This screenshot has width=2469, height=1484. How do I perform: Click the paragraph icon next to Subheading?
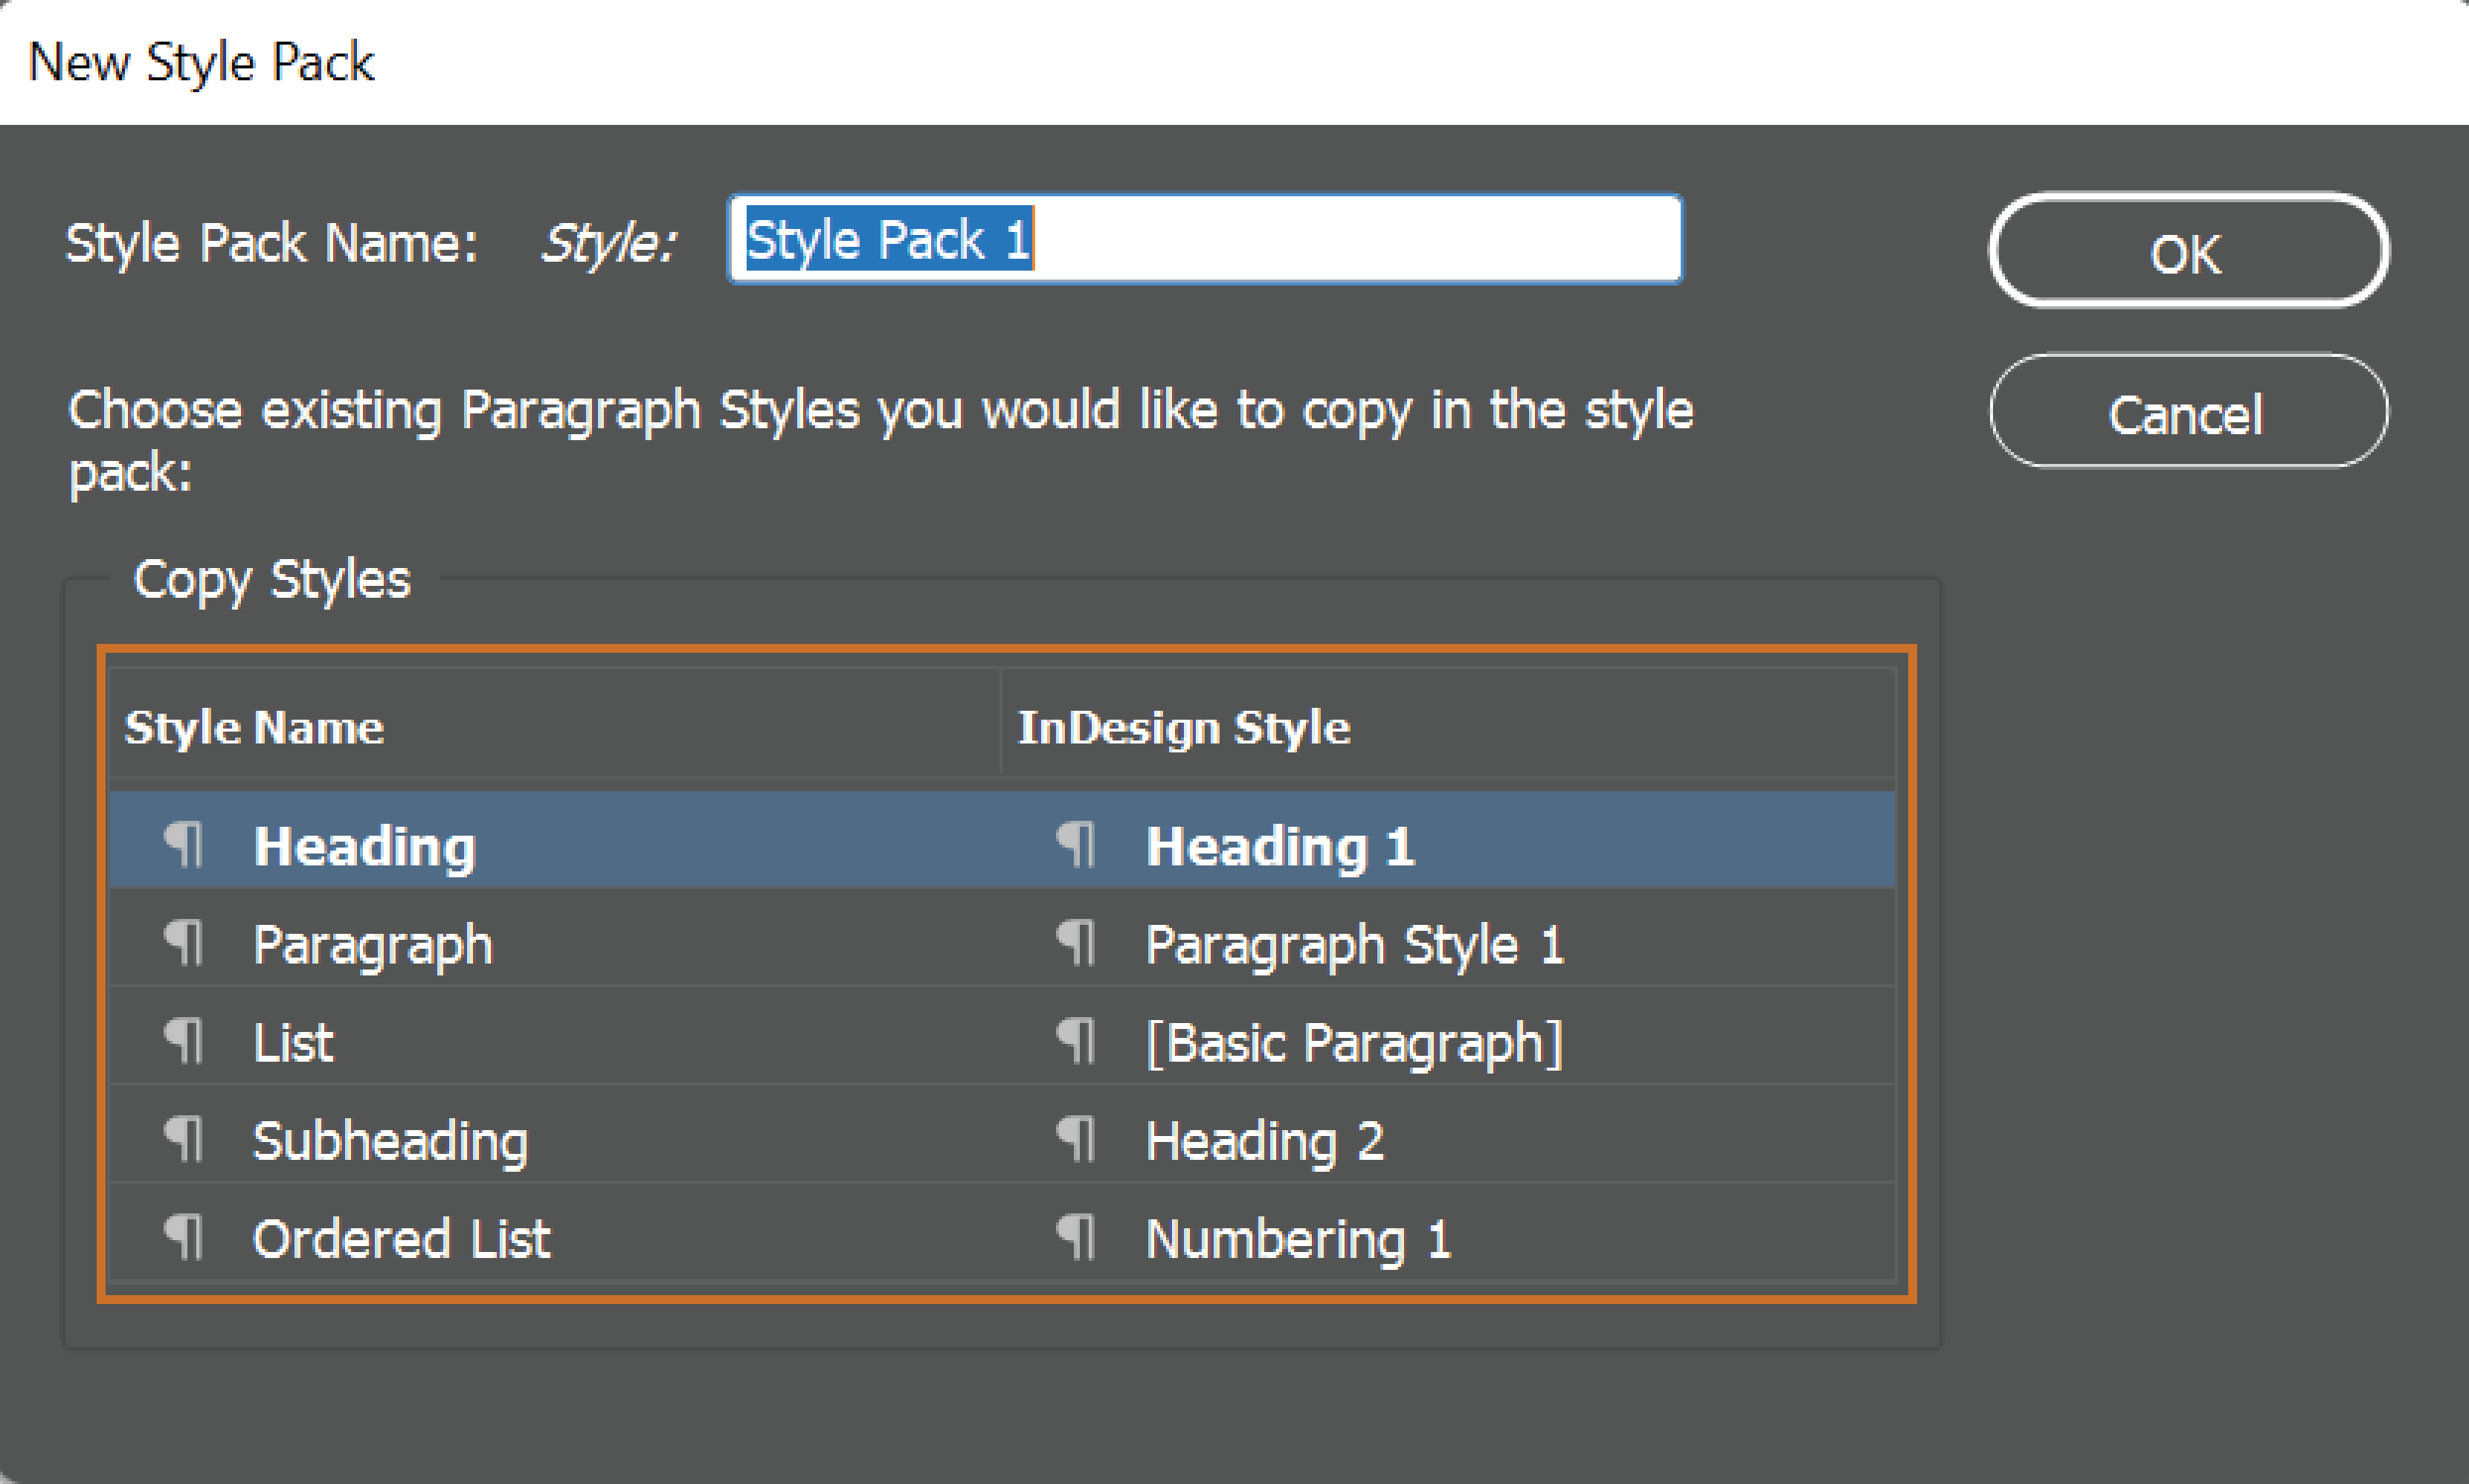point(185,1138)
